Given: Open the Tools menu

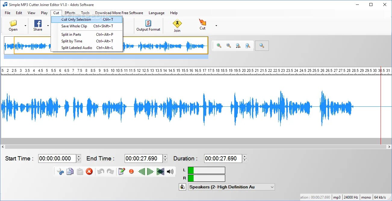Looking at the screenshot, I should click(85, 13).
